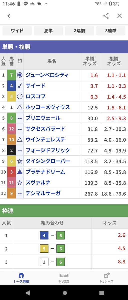Switch to 3連複 odds tab

79,31
